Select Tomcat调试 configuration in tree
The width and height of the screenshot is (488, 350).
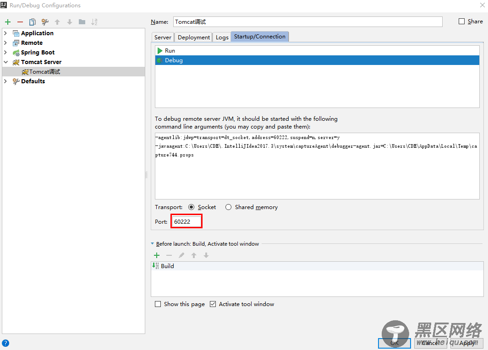[x=73, y=72]
